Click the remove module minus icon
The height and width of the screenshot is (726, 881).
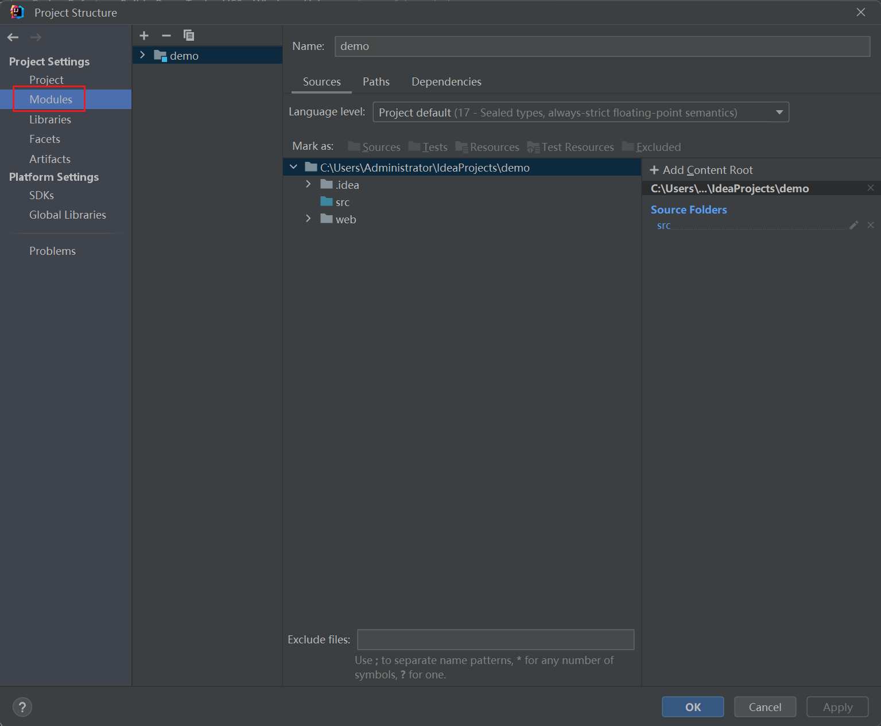[166, 36]
